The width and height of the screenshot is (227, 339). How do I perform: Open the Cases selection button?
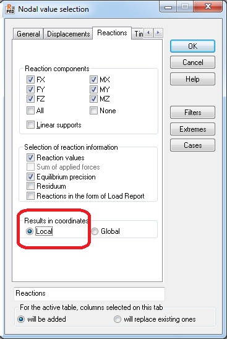pyautogui.click(x=192, y=145)
